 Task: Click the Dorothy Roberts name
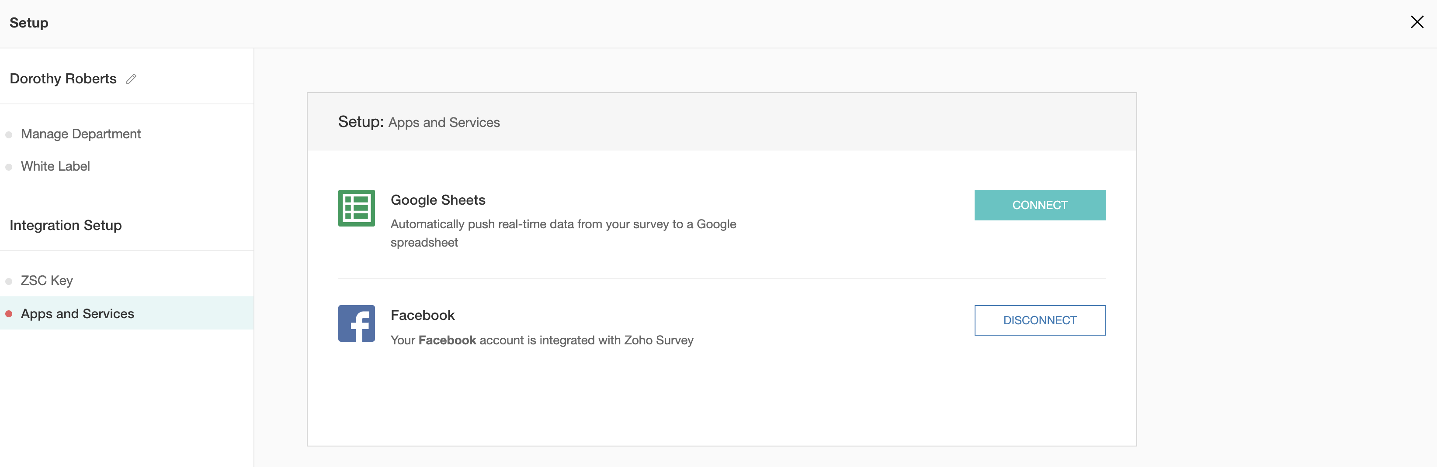click(63, 79)
